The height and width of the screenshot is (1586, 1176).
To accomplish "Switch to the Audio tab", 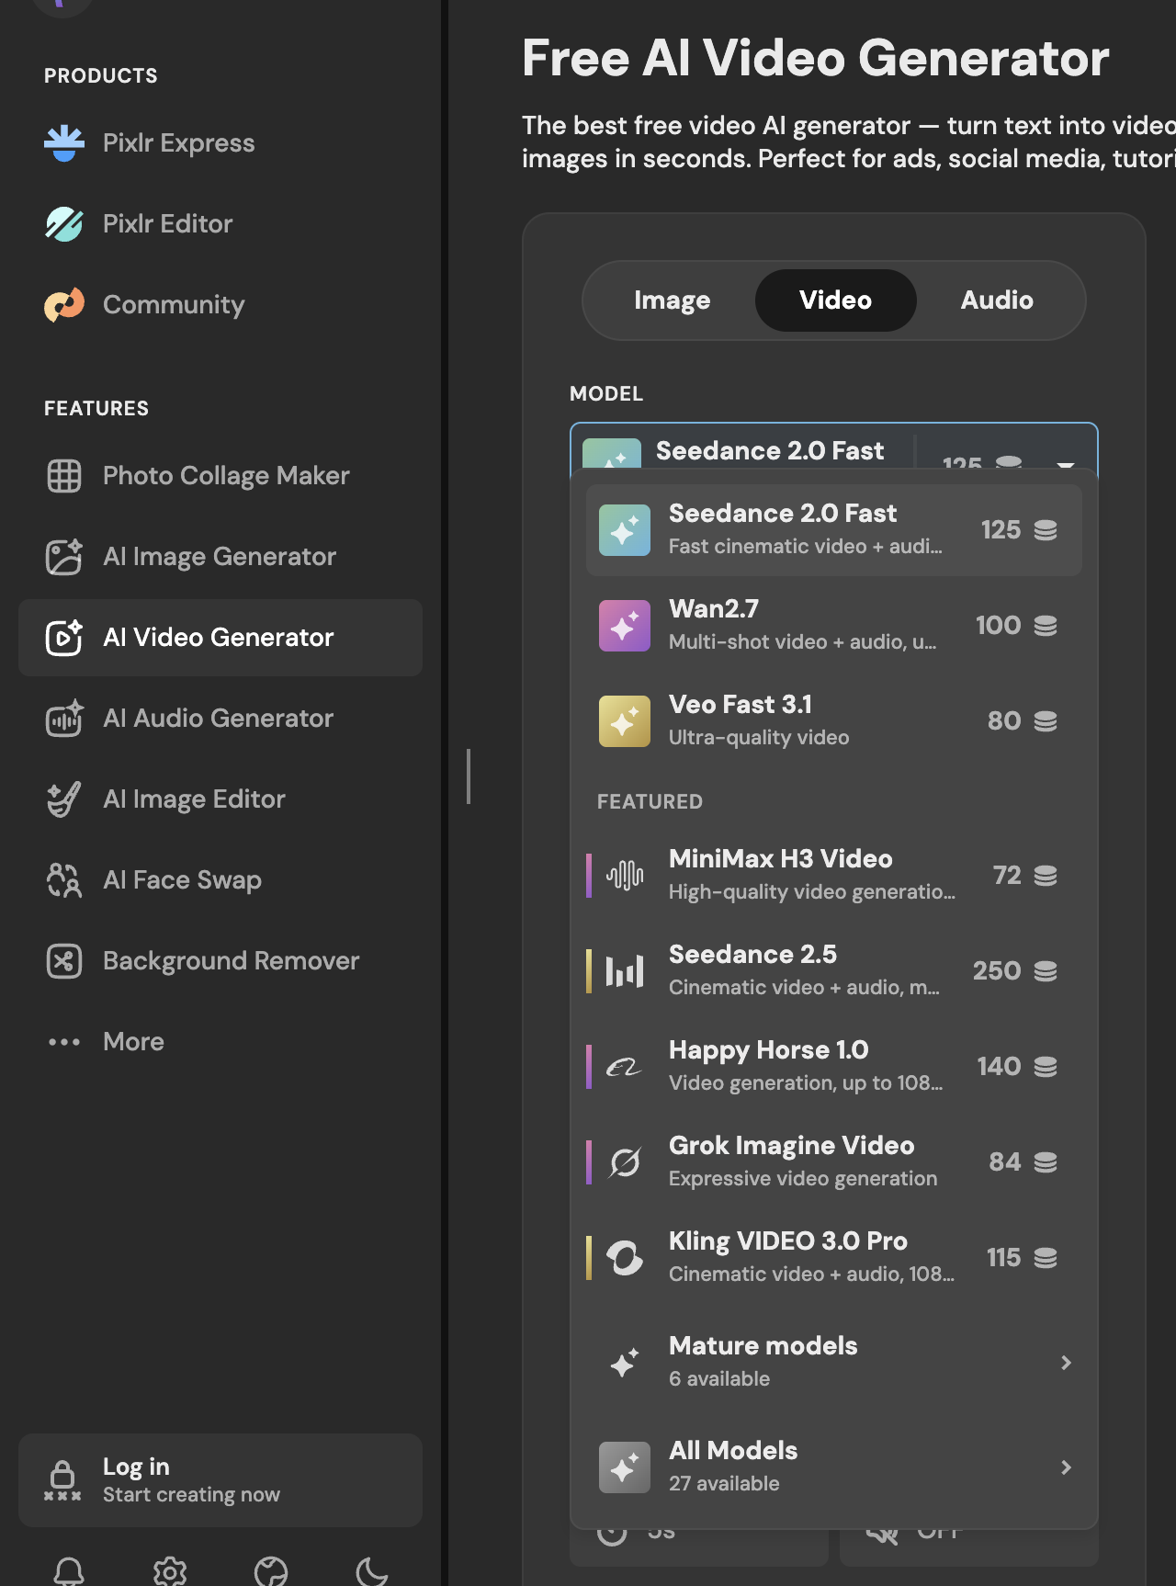I will coord(998,300).
